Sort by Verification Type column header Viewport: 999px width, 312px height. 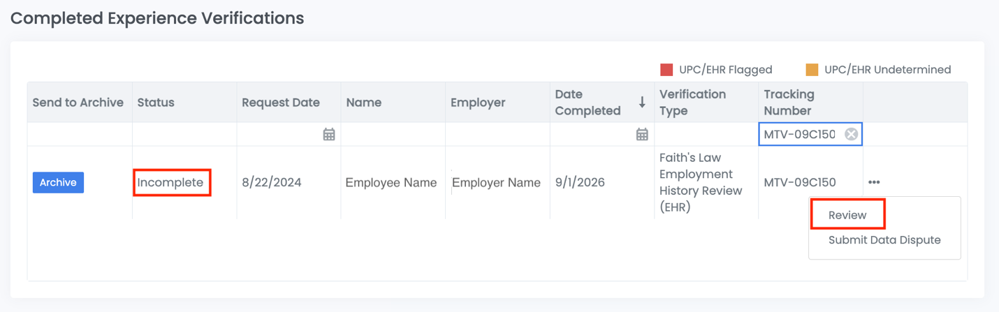tap(692, 103)
